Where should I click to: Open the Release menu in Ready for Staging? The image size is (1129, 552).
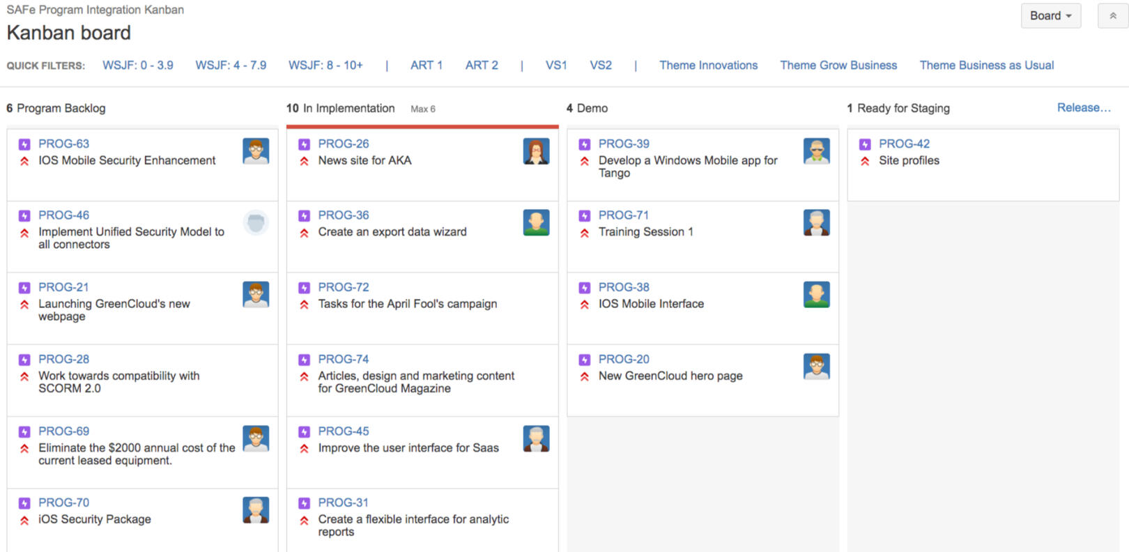[1083, 108]
